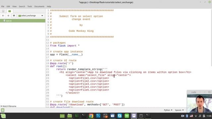
Task: Click the webcam video in the code window
Action: tap(199, 103)
